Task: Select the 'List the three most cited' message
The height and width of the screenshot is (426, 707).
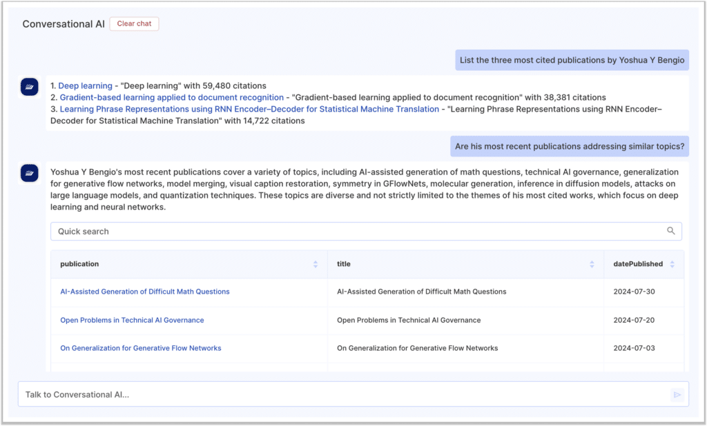Action: (572, 60)
